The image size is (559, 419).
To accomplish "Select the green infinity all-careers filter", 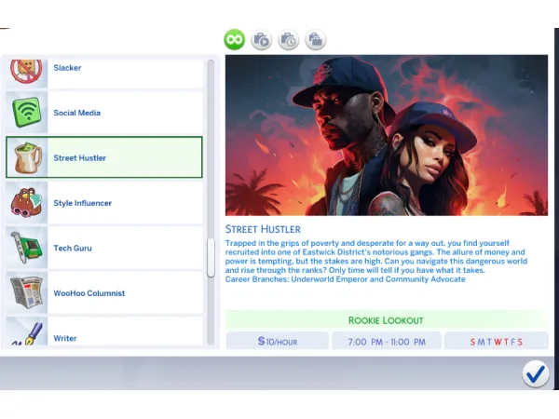I will tap(234, 40).
